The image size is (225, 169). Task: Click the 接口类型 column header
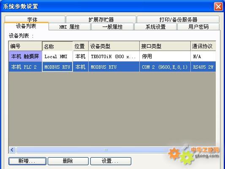click(165, 46)
